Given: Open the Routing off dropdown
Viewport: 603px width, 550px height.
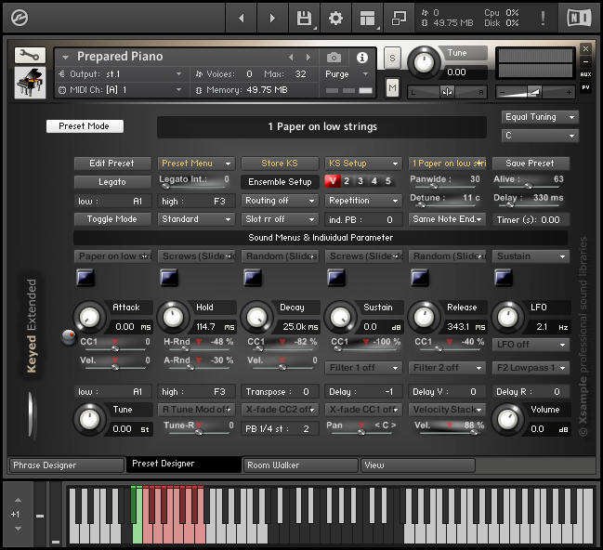Looking at the screenshot, I should point(280,201).
